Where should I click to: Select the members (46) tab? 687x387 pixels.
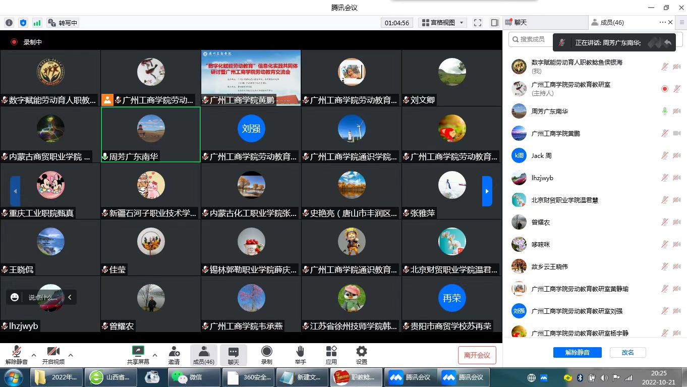click(607, 23)
